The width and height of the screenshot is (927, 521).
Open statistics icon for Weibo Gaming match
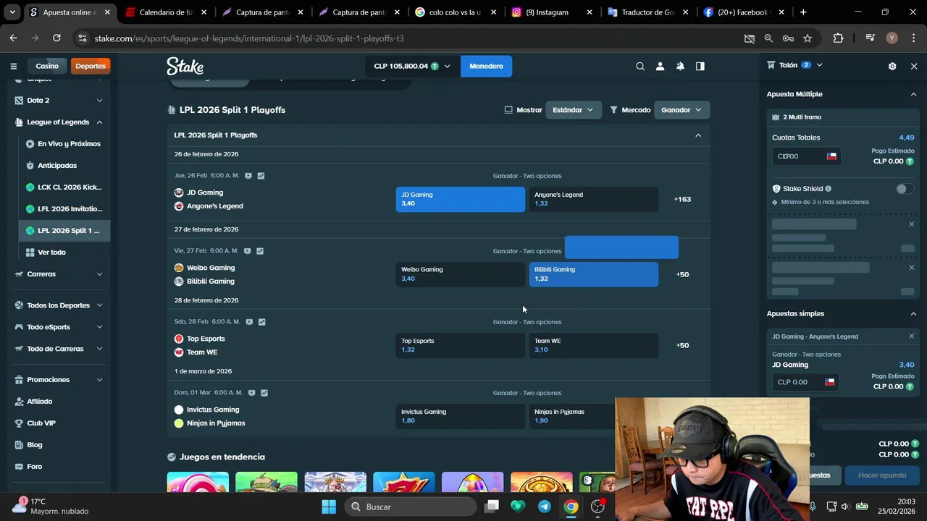tap(260, 251)
